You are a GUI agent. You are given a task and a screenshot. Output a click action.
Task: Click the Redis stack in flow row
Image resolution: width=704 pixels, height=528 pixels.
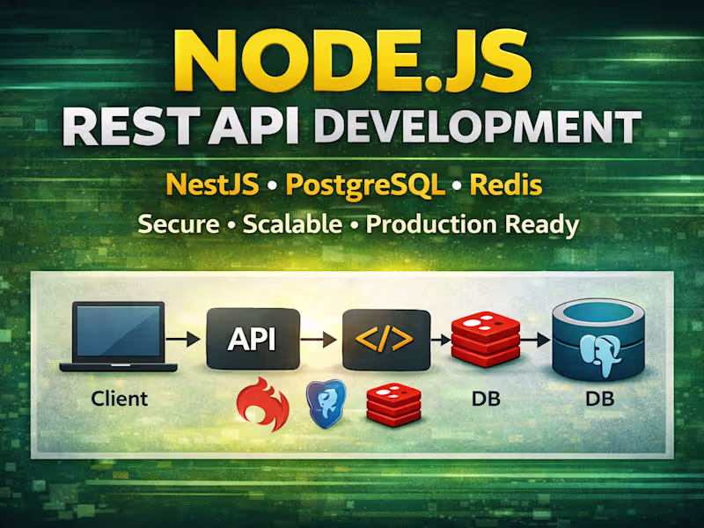click(486, 339)
